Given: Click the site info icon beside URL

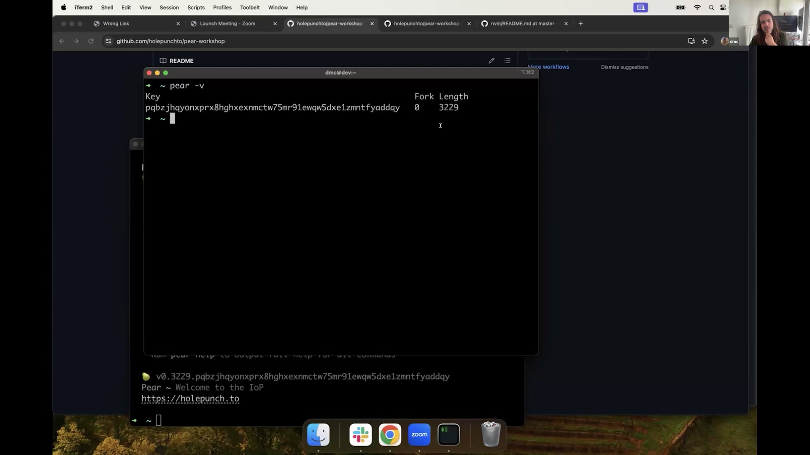Looking at the screenshot, I should (108, 41).
